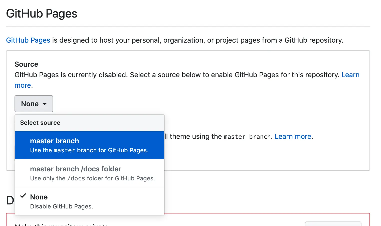Click the cut-off 'Make this repository private' text
The width and height of the screenshot is (381, 226).
[x=61, y=225]
